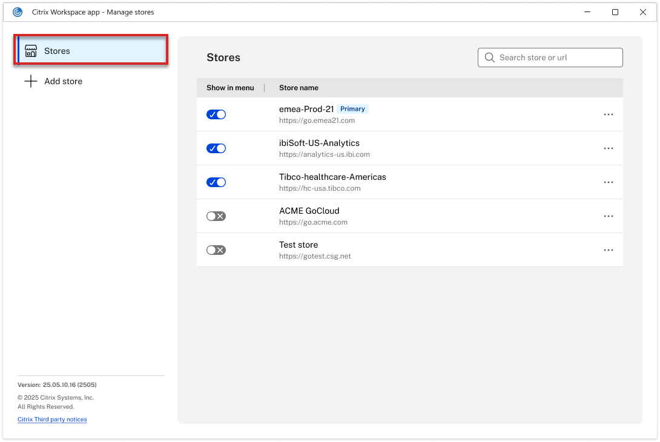Click the Show in menu column header
The width and height of the screenshot is (660, 442).
click(x=230, y=88)
